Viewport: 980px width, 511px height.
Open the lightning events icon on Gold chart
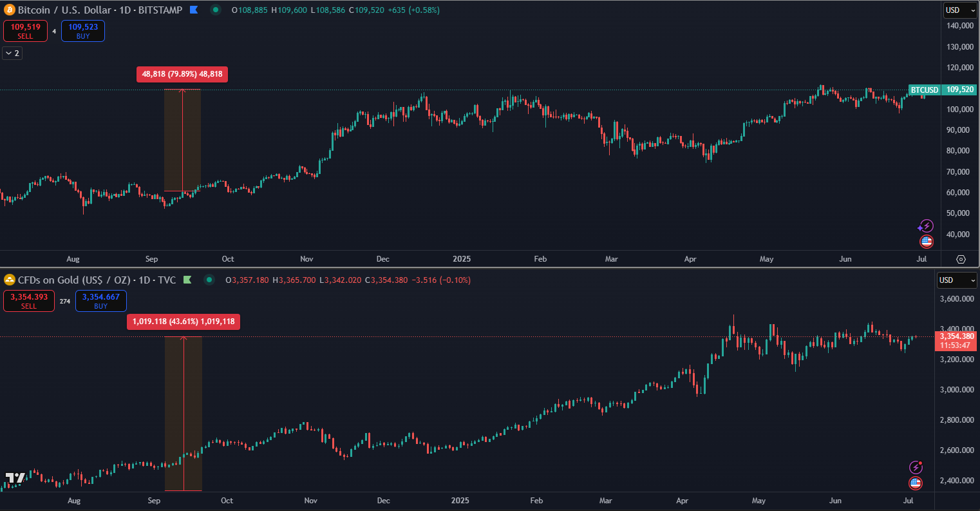pos(916,467)
